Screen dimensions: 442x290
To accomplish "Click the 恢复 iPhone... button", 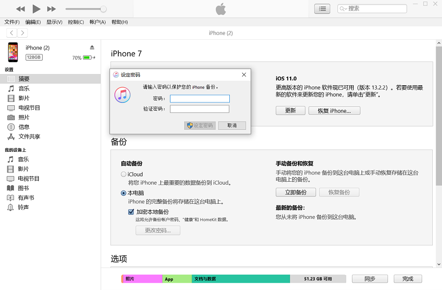I will point(334,111).
